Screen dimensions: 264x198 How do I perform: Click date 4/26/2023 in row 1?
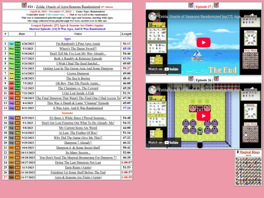(x=28, y=44)
